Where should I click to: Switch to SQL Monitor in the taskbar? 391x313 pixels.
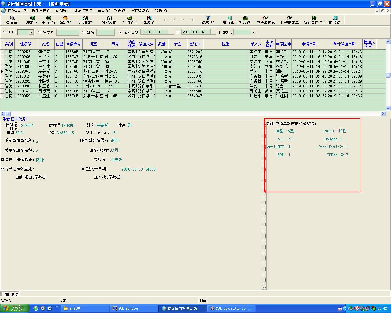click(x=128, y=308)
